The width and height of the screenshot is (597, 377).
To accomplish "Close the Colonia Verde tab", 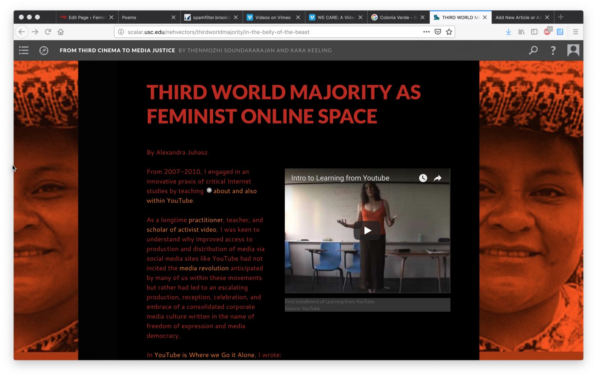I will coord(422,18).
